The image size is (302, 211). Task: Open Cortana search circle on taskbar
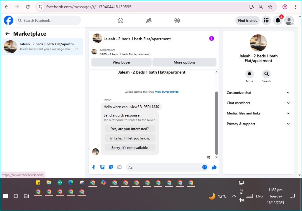coord(16,196)
